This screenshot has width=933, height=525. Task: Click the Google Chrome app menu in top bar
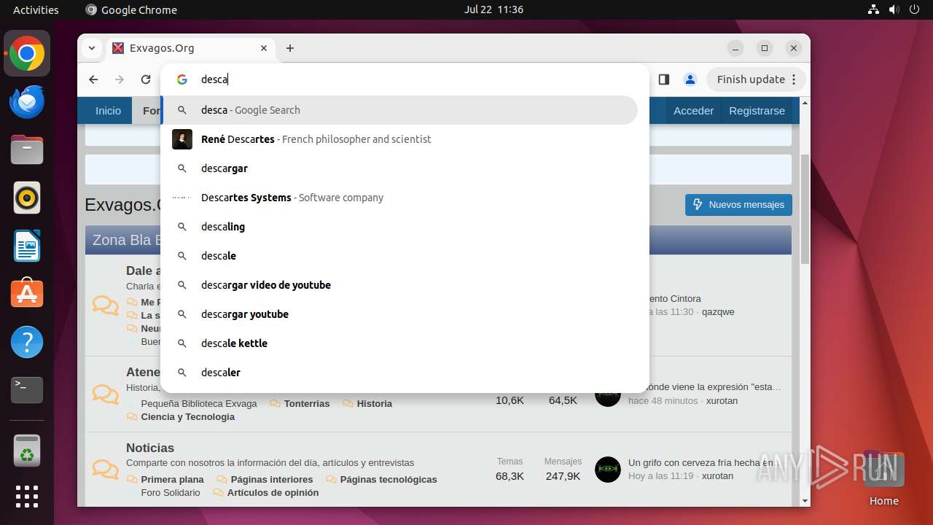point(131,9)
